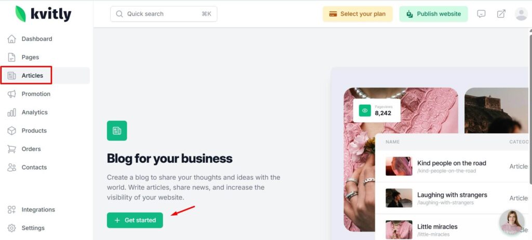Open Products from the sidebar
This screenshot has height=240, width=532.
(x=34, y=131)
